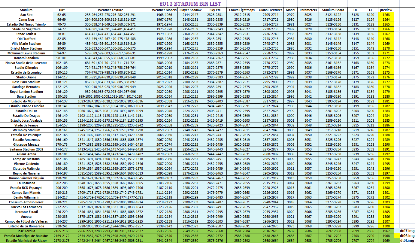Click the Konami Stadium row name
Screen dimensions: 415x243
(26, 58)
